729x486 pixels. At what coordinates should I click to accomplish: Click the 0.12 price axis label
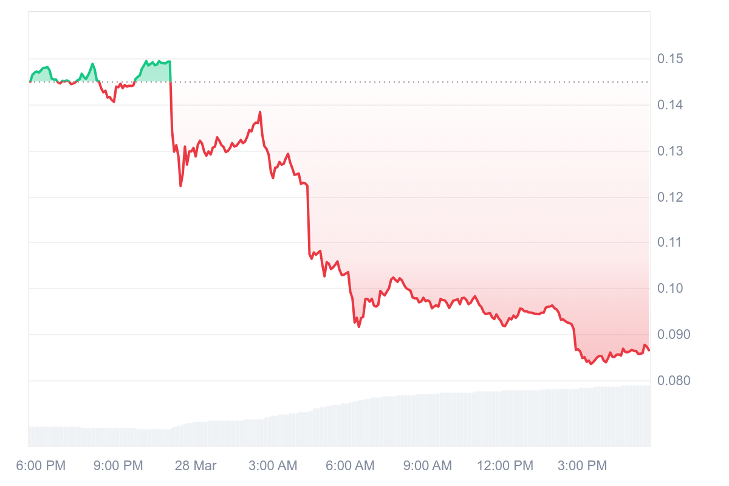(x=670, y=197)
